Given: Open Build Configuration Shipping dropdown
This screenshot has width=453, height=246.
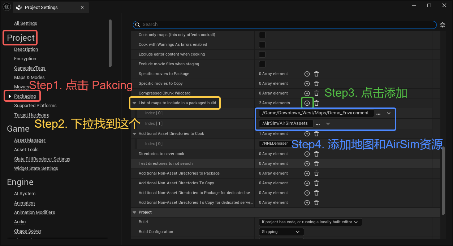Looking at the screenshot, I should tap(281, 232).
